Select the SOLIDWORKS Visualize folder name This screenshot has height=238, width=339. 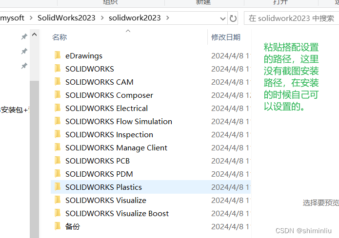[106, 200]
